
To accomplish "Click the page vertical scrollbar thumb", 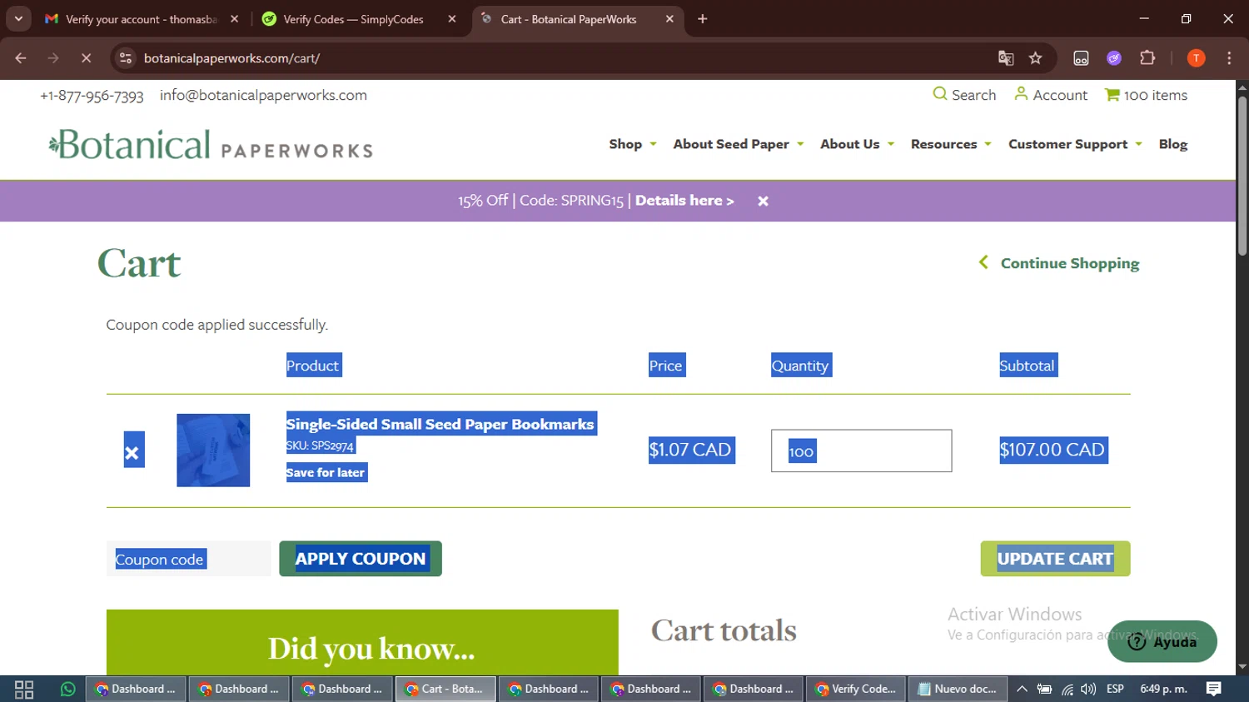I will [x=1242, y=175].
